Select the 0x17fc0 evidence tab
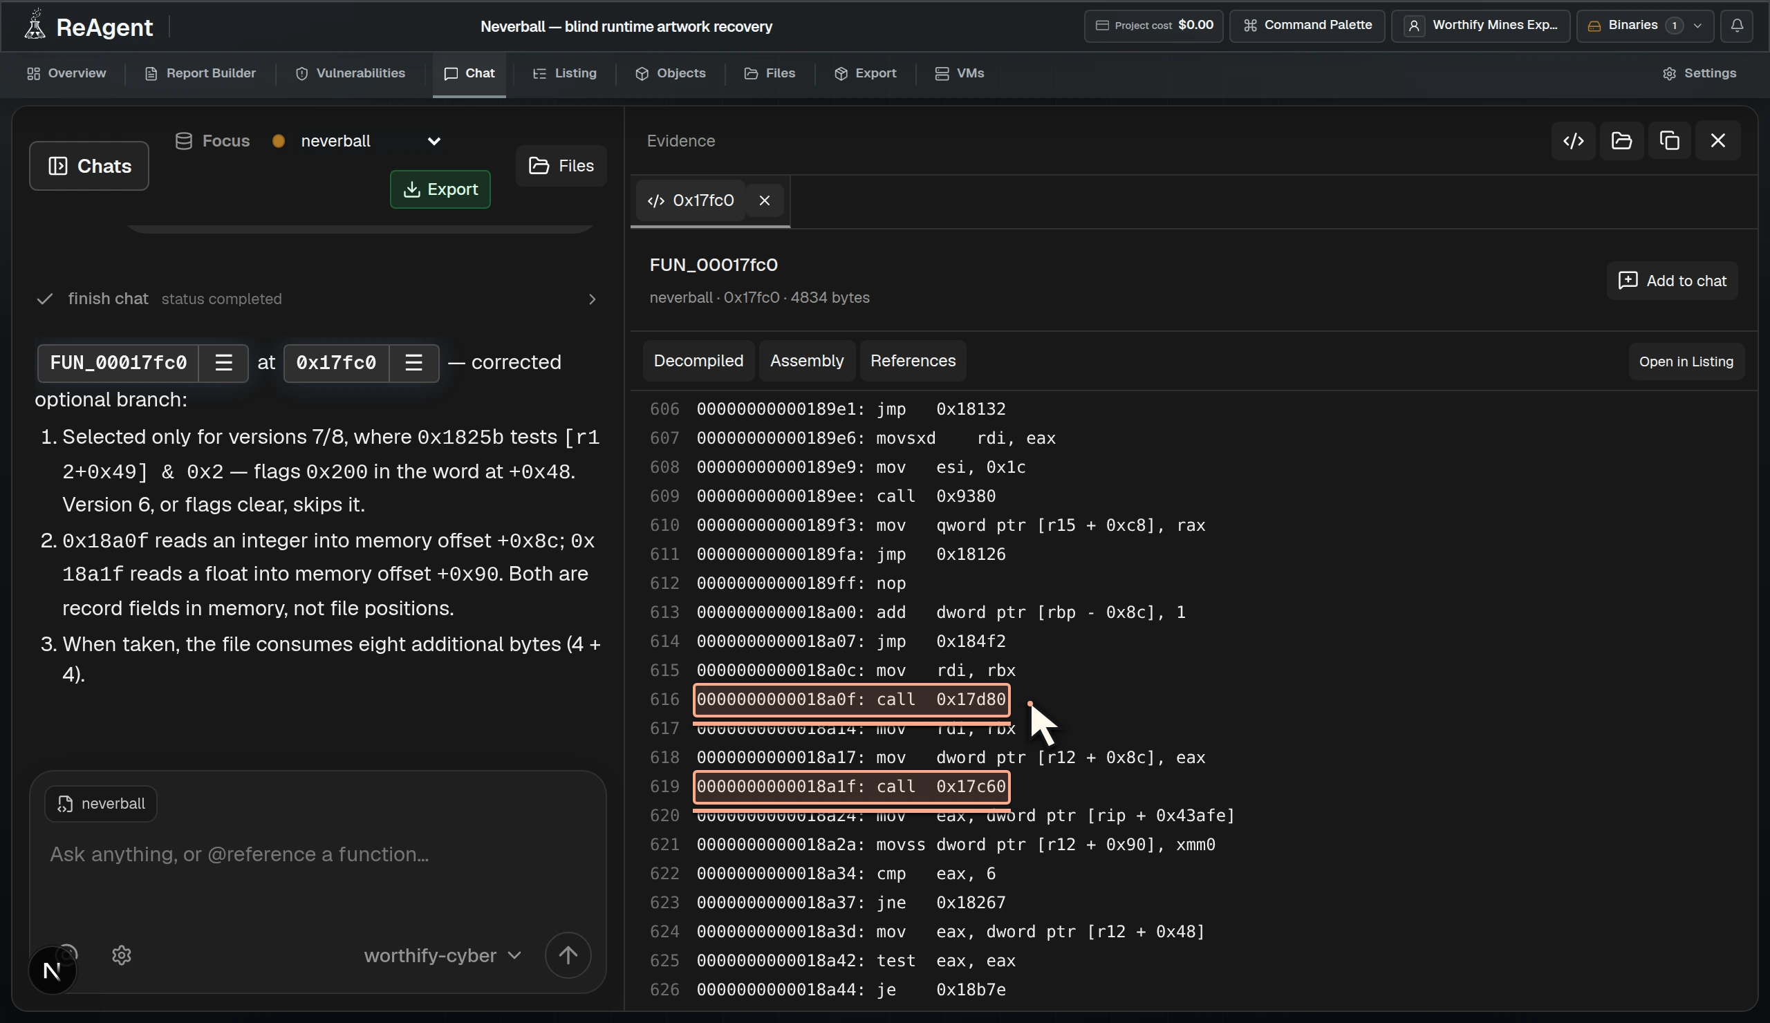This screenshot has height=1023, width=1770. [691, 201]
